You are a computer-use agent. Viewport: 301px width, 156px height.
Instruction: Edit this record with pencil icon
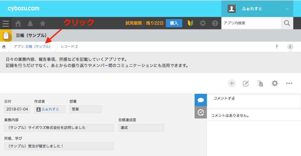coord(246,83)
